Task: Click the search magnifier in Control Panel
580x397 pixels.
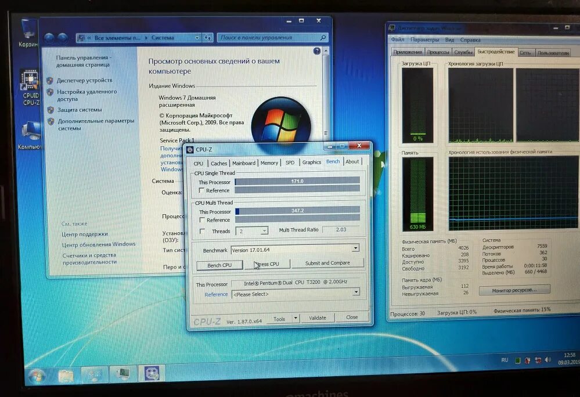Action: (323, 37)
